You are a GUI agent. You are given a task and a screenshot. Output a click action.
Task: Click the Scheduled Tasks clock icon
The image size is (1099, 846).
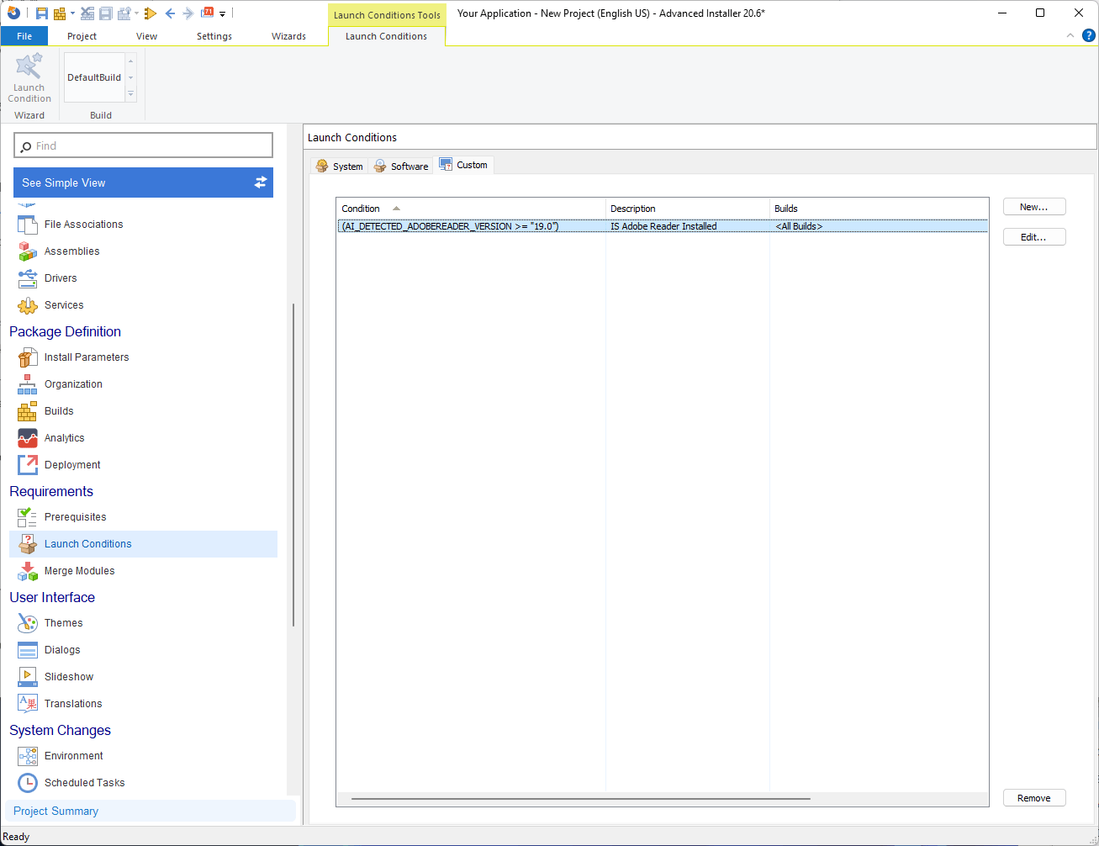click(x=28, y=783)
